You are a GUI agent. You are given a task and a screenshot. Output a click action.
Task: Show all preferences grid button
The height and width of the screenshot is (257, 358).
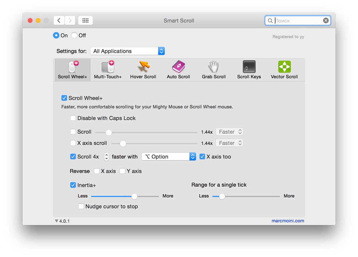coord(86,20)
